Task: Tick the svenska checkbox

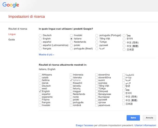Action: (97, 83)
